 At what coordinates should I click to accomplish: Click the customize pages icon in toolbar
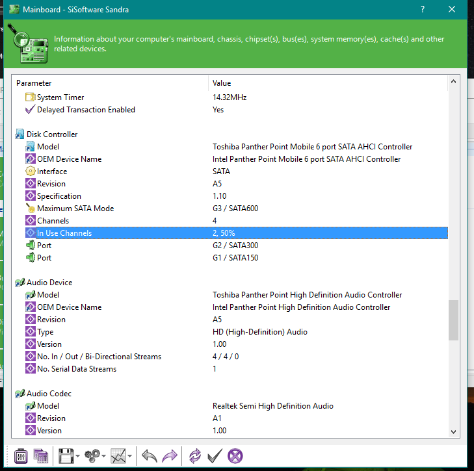(41, 456)
